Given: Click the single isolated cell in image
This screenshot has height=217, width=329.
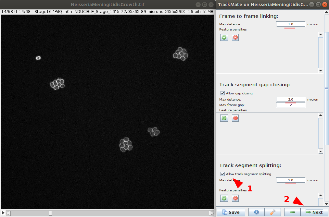Looking at the screenshot, I should click(38, 58).
